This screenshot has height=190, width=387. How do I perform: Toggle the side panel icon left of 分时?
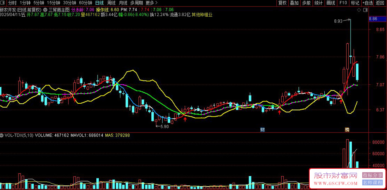click(x=3, y=3)
